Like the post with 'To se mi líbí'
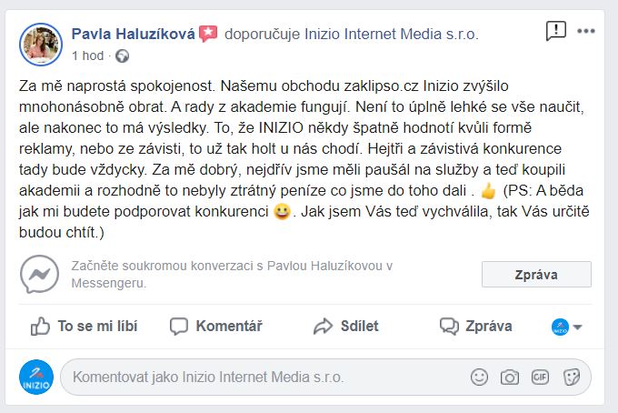 [84, 327]
